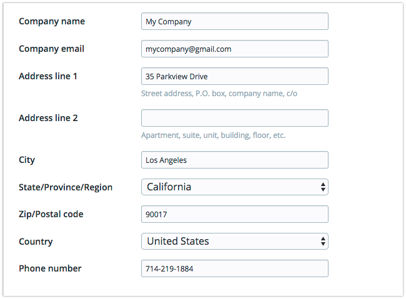Click the "Phone number" label
Image resolution: width=406 pixels, height=299 pixels.
[x=50, y=268]
